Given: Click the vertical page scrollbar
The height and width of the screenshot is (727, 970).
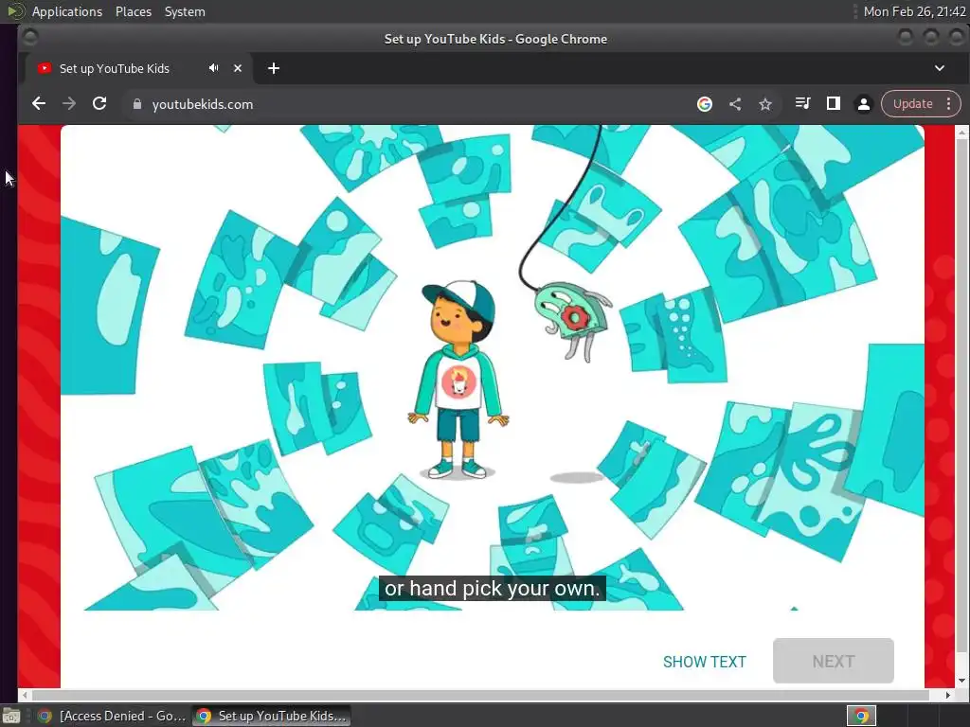Looking at the screenshot, I should point(961,396).
